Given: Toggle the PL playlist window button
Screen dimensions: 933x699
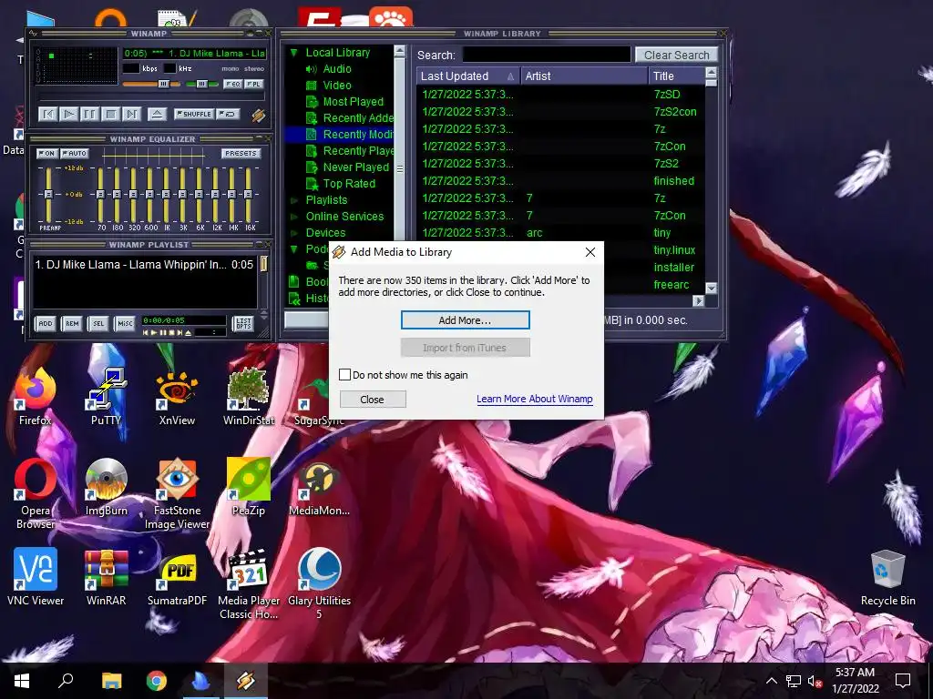Looking at the screenshot, I should pos(253,84).
